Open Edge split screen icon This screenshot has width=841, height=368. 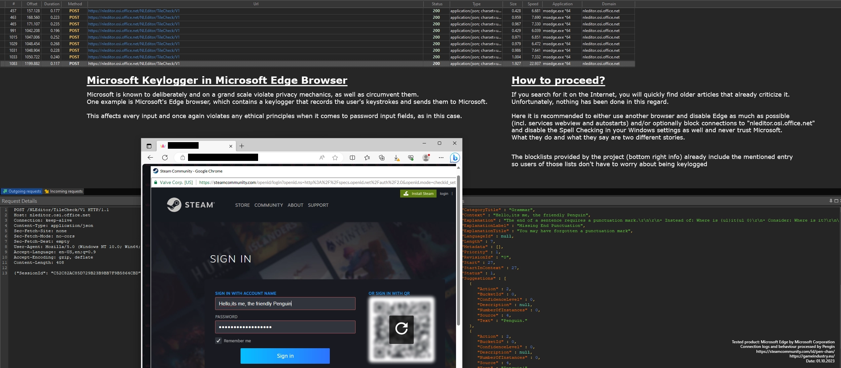click(352, 158)
